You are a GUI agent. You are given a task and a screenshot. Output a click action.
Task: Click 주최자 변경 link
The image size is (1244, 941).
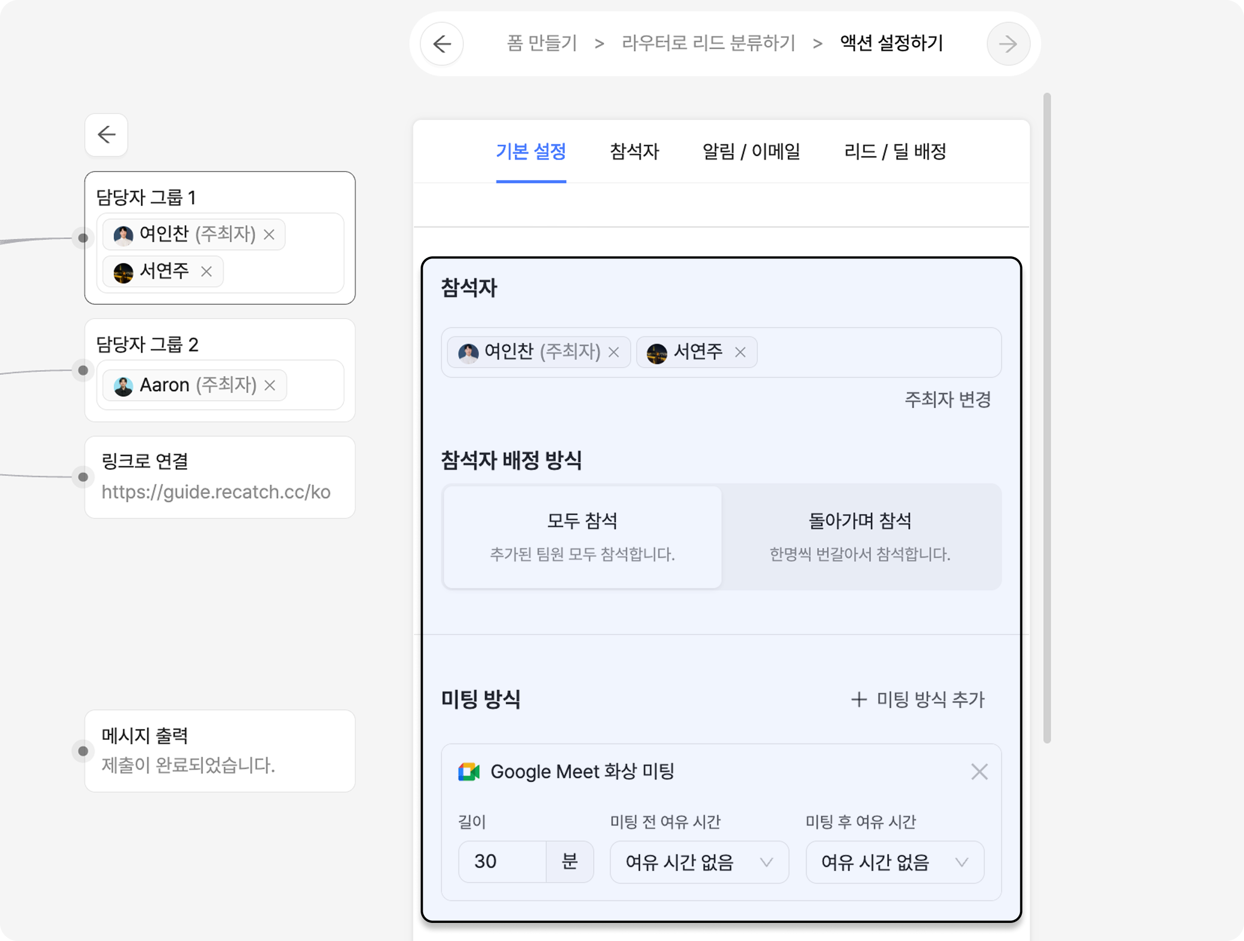point(947,399)
